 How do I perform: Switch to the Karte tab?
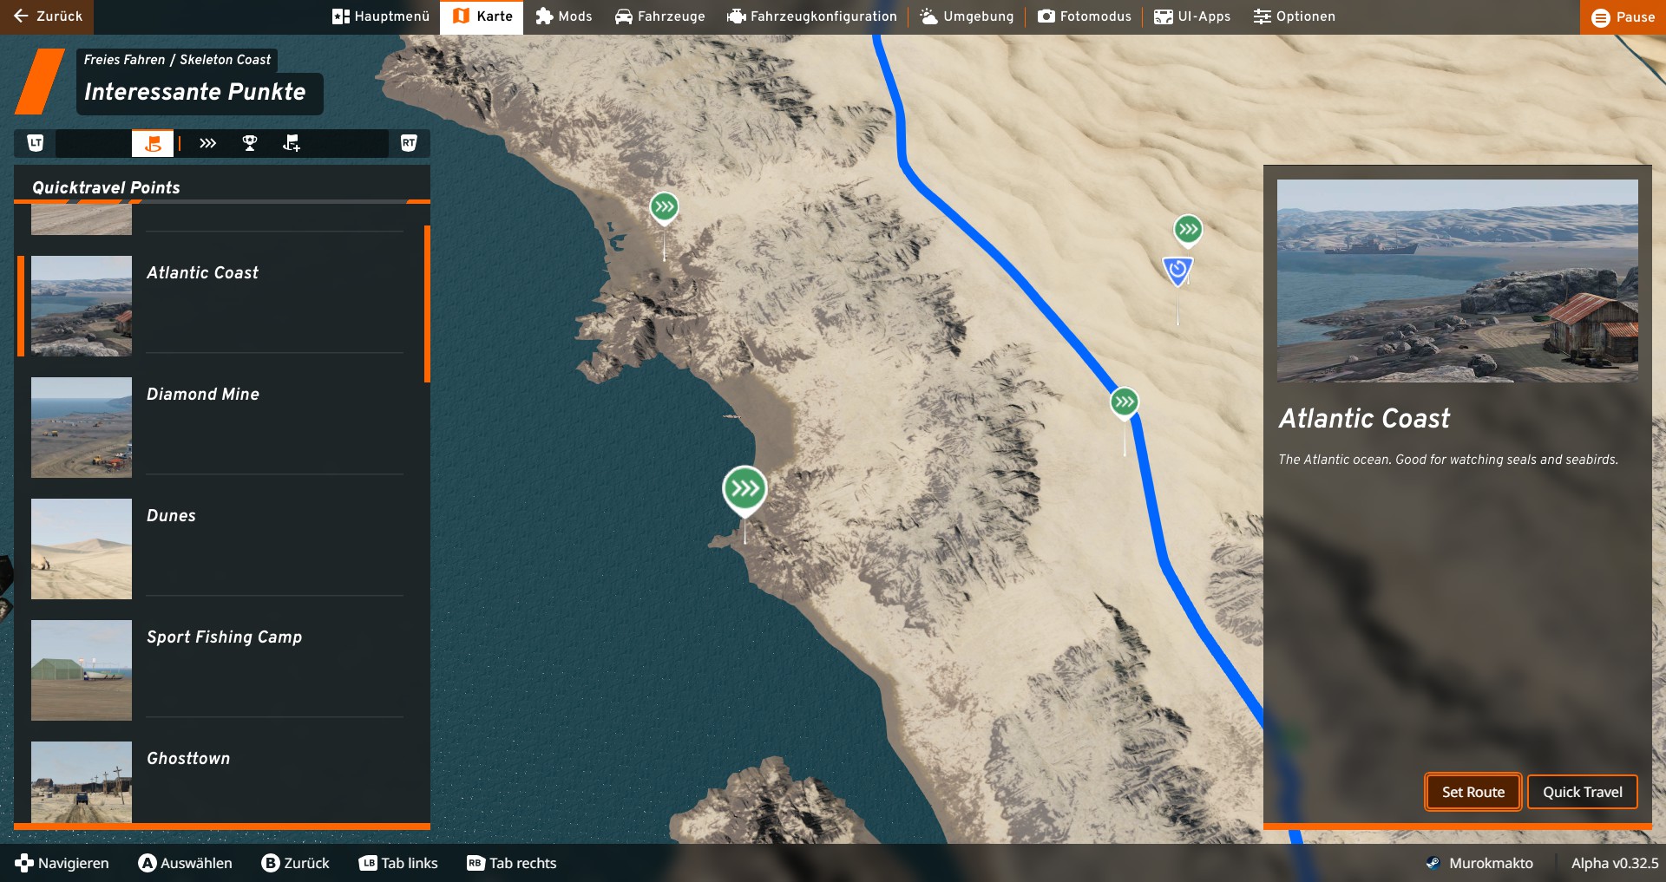(482, 16)
